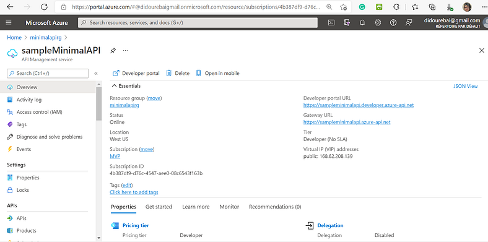Switch to the Get started tab

159,207
